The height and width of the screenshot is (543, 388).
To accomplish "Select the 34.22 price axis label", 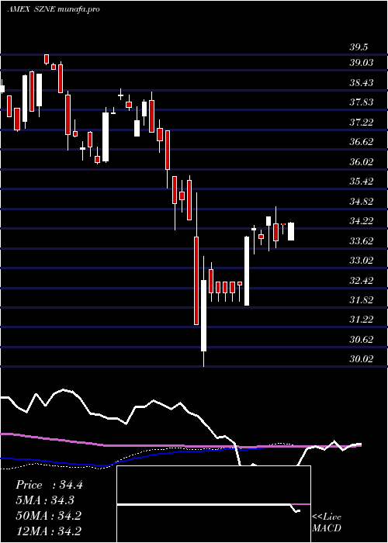I will tap(361, 220).
